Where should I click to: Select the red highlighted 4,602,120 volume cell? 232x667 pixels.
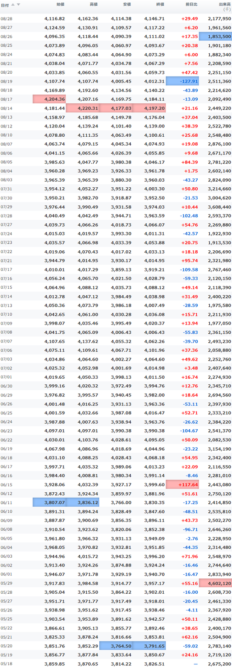[x=215, y=583]
